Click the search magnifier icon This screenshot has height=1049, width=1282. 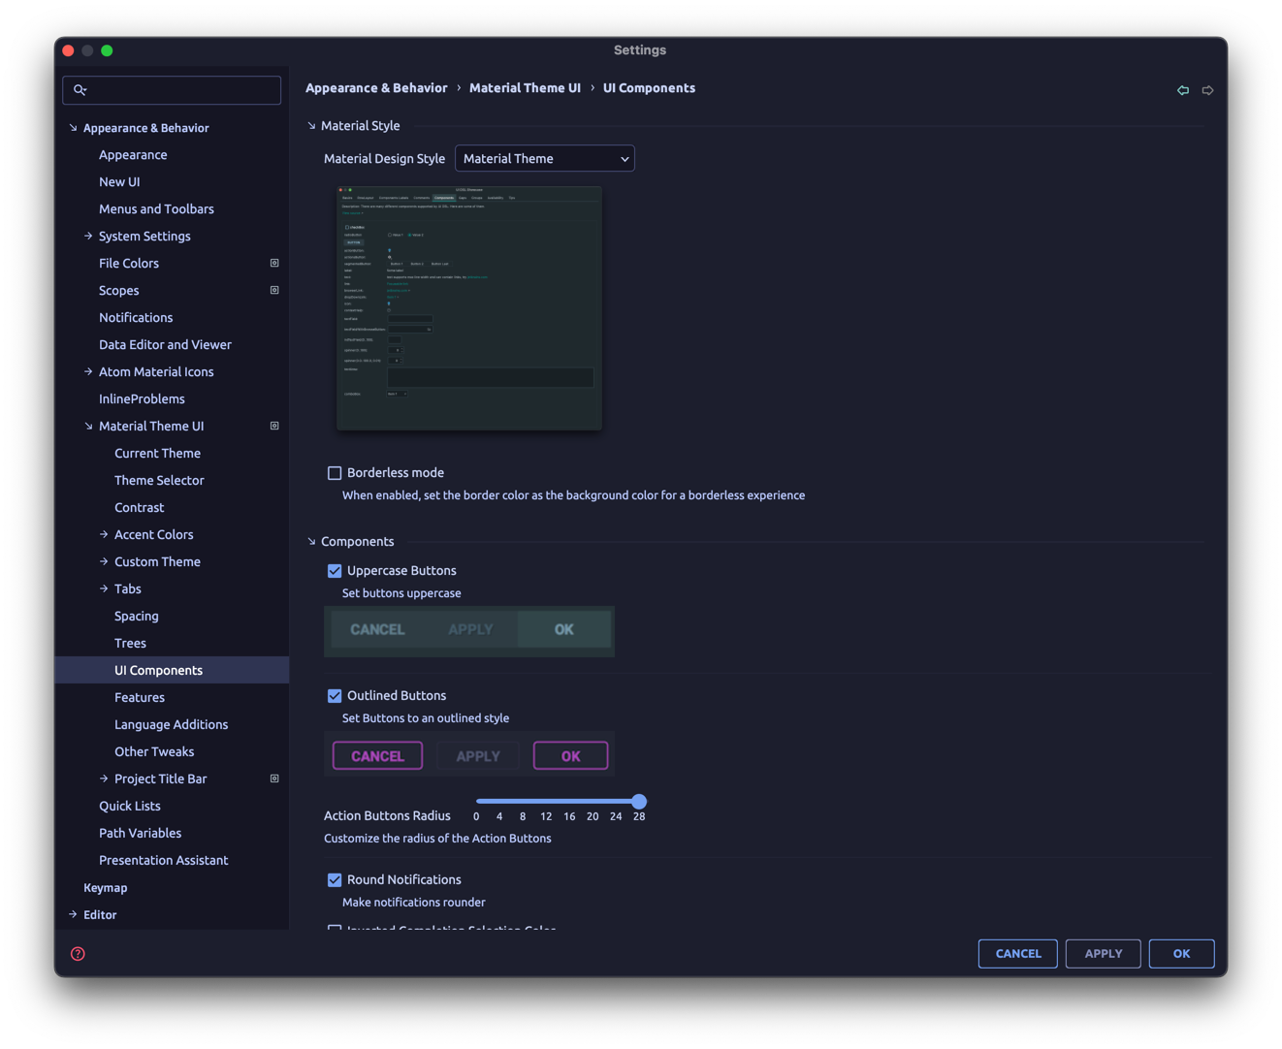click(80, 89)
